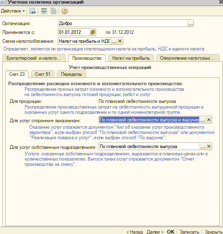This screenshot has width=223, height=234.
Task: Select the Счет 23 sub-tab
Action: [x=17, y=74]
